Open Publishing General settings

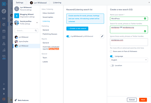coord(46,30)
